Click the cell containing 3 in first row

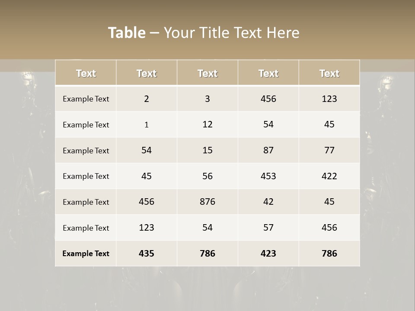click(207, 98)
